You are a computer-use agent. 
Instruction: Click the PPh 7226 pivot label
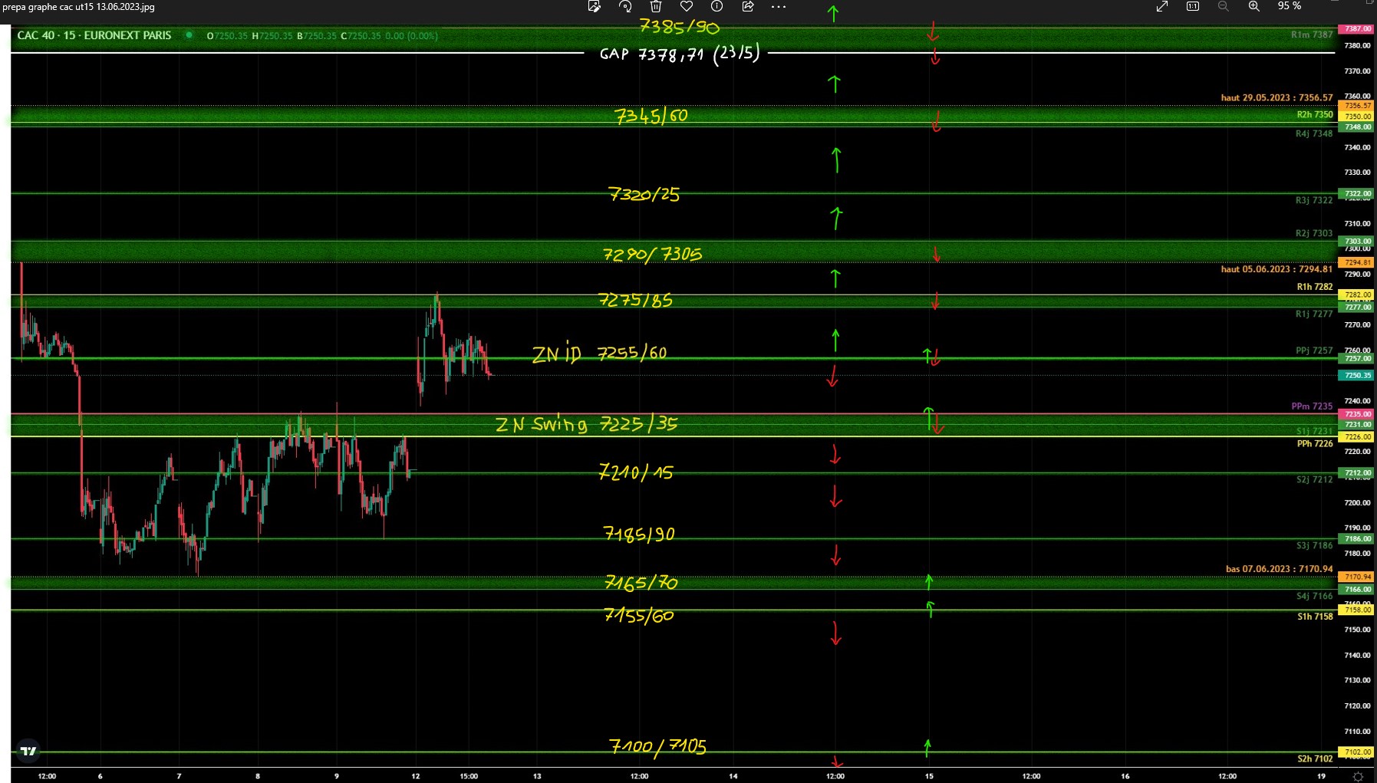click(x=1315, y=444)
